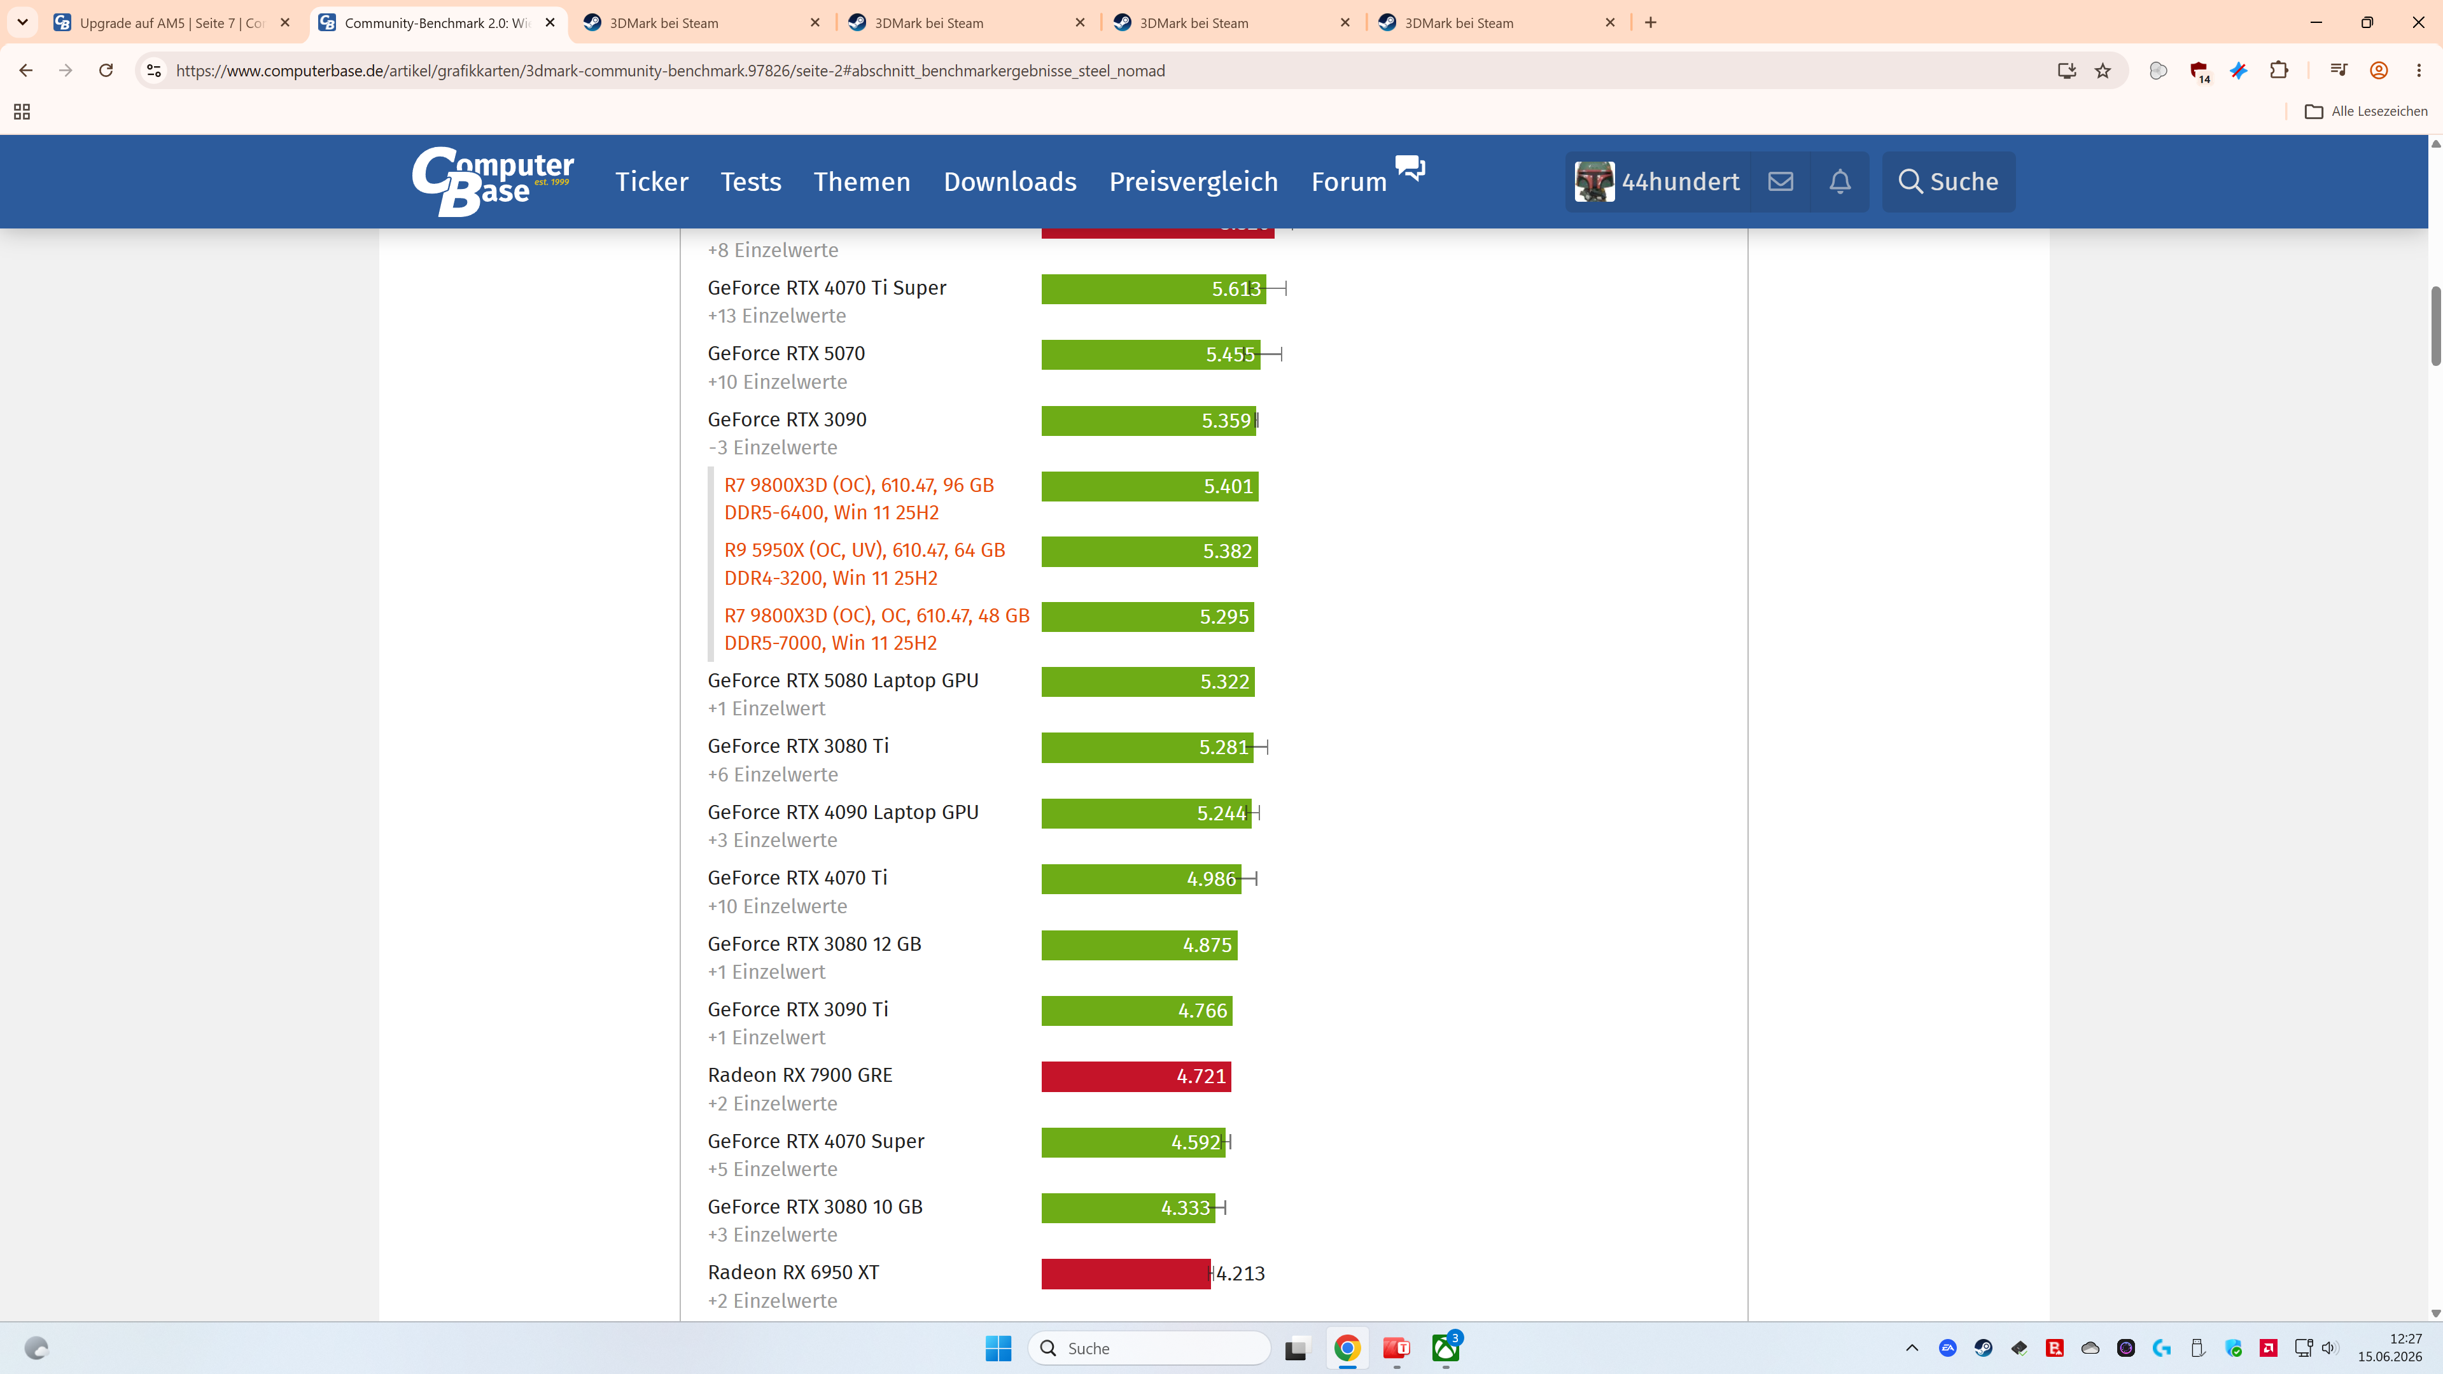Viewport: 2443px width, 1374px height.
Task: Open the taskbar clock showing 12:27
Action: pos(2390,1349)
